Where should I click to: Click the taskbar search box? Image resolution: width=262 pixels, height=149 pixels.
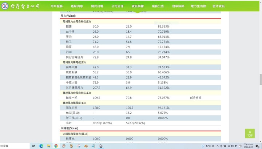[15, 146]
